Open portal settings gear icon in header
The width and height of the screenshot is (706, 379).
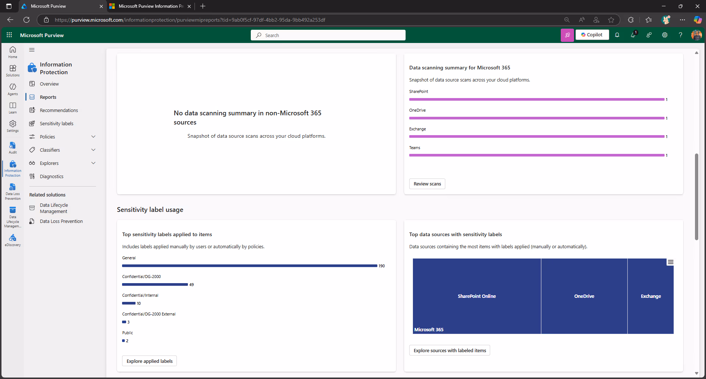pos(665,35)
